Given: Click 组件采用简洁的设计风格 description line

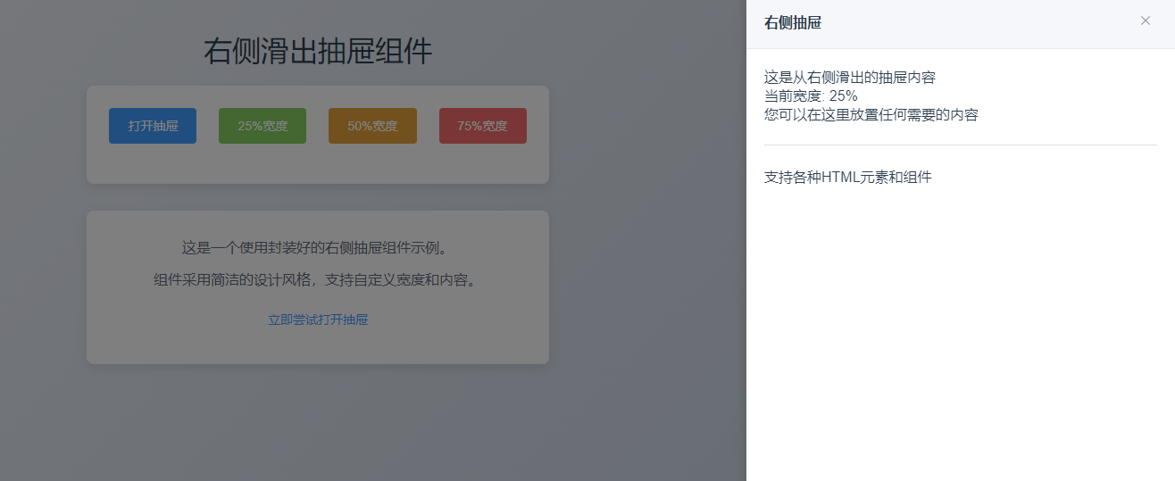Looking at the screenshot, I should (318, 280).
